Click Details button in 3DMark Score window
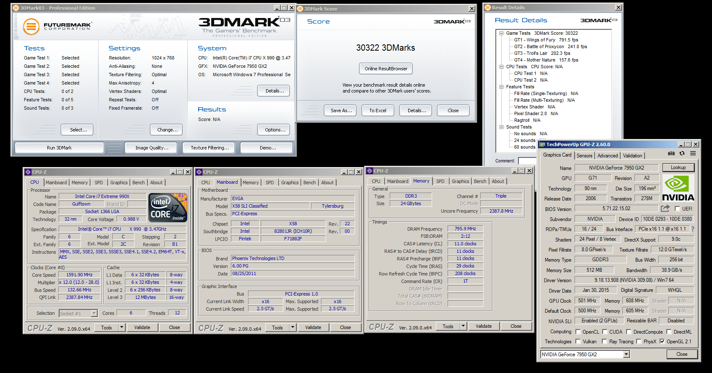Viewport: 712px width, 373px height. point(417,111)
